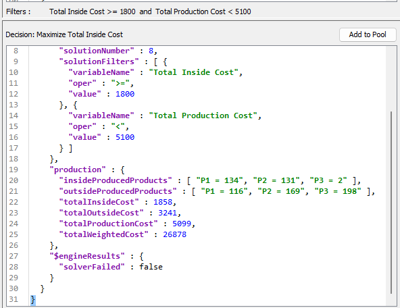Viewport: 400px width, 308px height.
Task: Click the totalOutsideCost value 3241
Action: pos(168,213)
